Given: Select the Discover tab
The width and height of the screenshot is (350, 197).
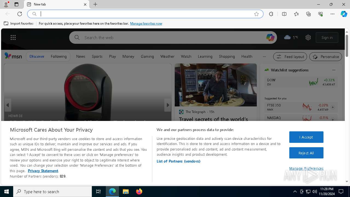Looking at the screenshot, I should coord(37,56).
